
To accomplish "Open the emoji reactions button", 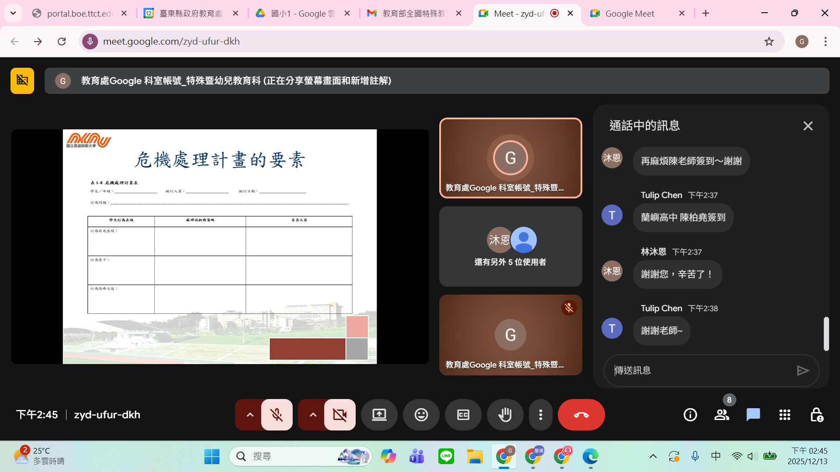I will pyautogui.click(x=421, y=415).
